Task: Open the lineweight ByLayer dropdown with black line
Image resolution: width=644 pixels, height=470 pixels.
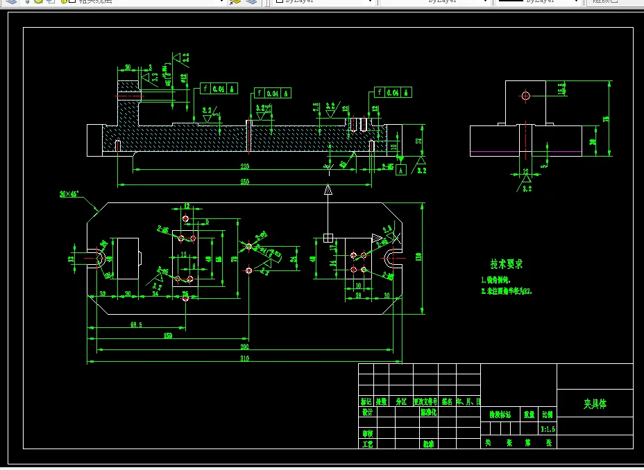Action: coord(539,1)
